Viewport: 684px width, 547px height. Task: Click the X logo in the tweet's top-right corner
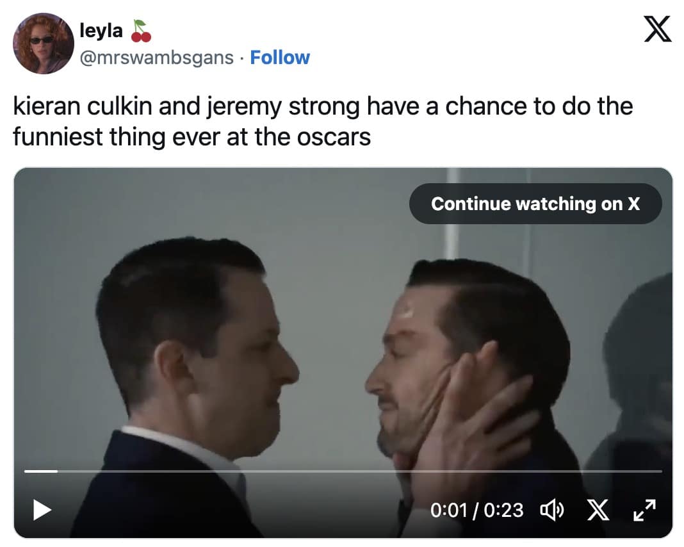tap(657, 29)
